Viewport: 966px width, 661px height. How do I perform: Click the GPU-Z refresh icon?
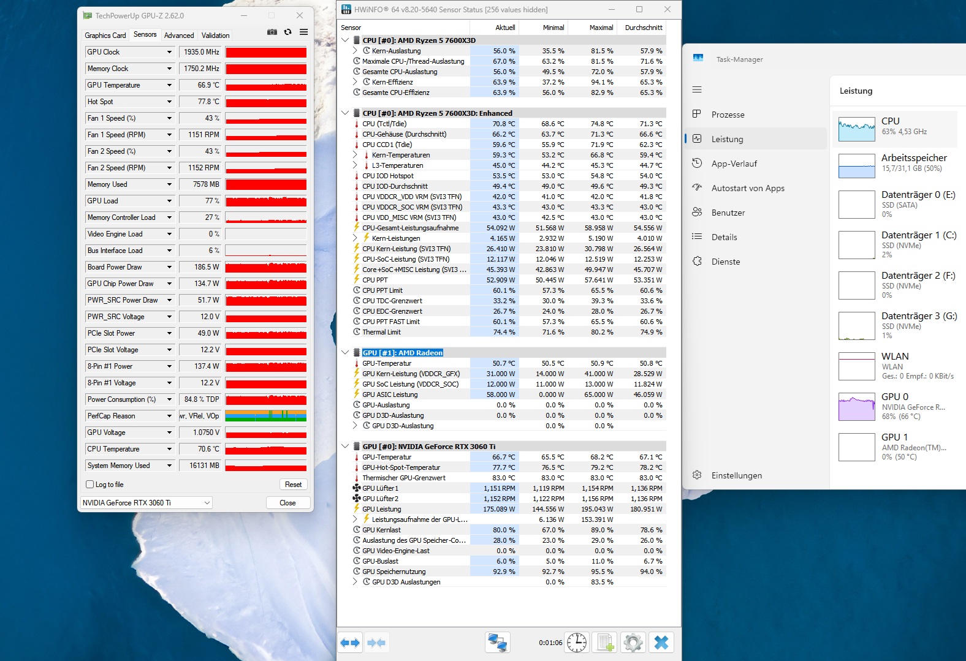tap(287, 32)
